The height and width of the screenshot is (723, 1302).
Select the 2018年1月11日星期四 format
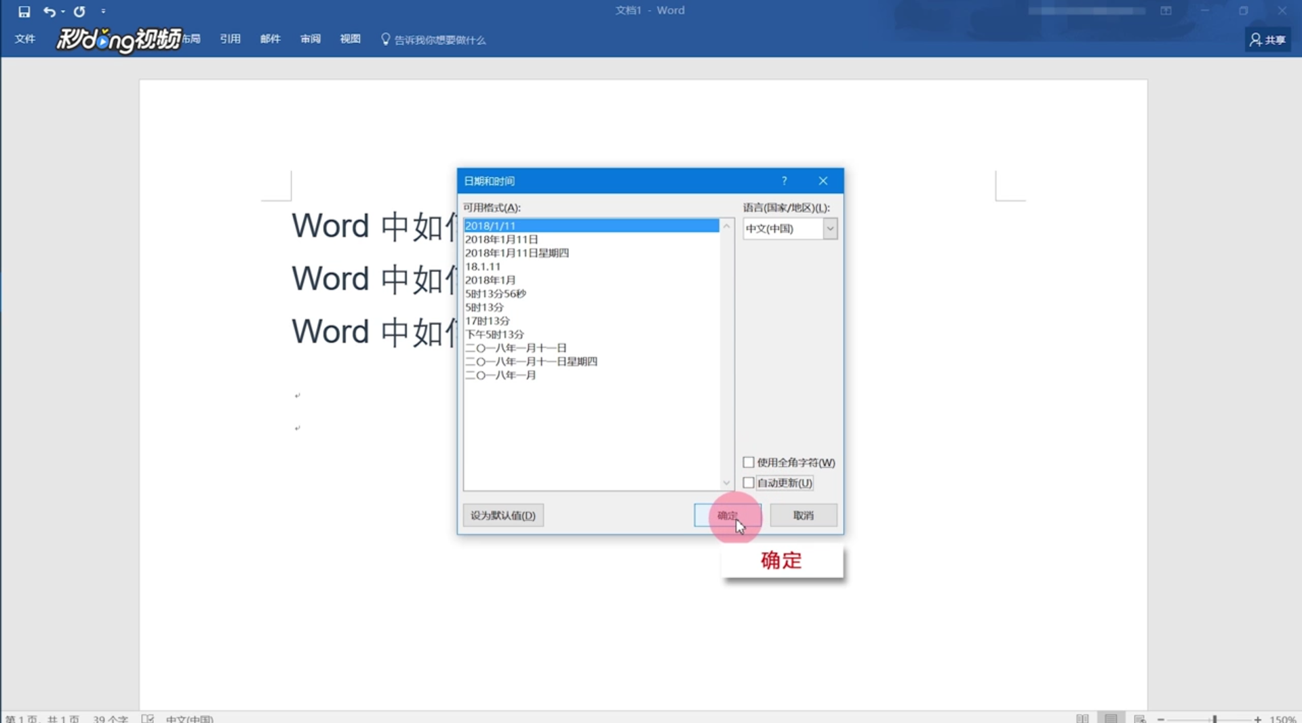click(591, 252)
